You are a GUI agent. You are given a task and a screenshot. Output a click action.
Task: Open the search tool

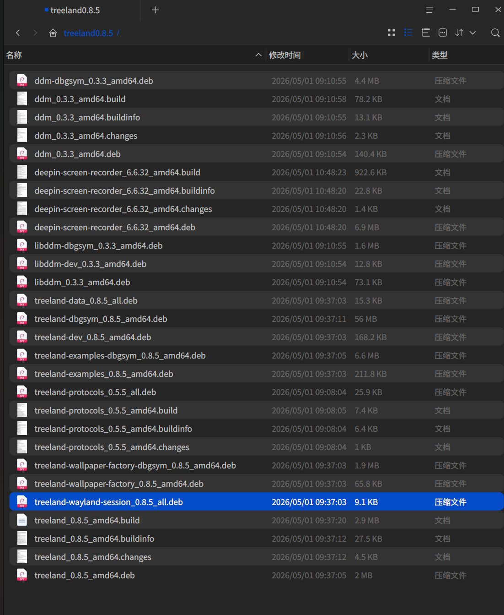pyautogui.click(x=495, y=33)
